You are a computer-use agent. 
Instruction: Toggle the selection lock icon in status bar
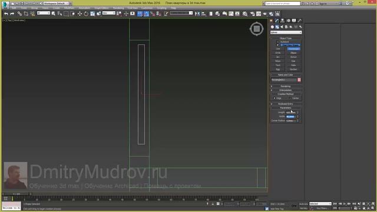(213, 204)
